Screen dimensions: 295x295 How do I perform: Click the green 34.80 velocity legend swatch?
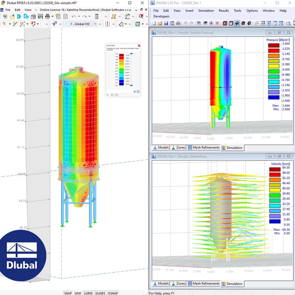pyautogui.click(x=275, y=195)
